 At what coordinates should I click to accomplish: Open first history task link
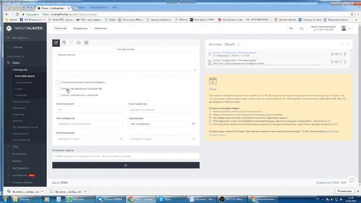234,52
